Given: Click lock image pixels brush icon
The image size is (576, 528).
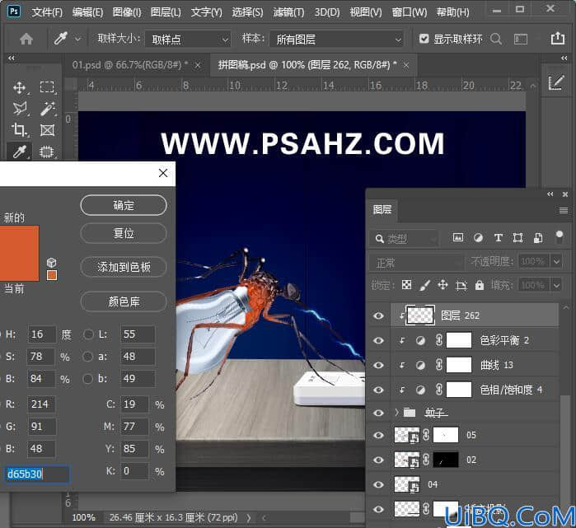Looking at the screenshot, I should pyautogui.click(x=424, y=285).
